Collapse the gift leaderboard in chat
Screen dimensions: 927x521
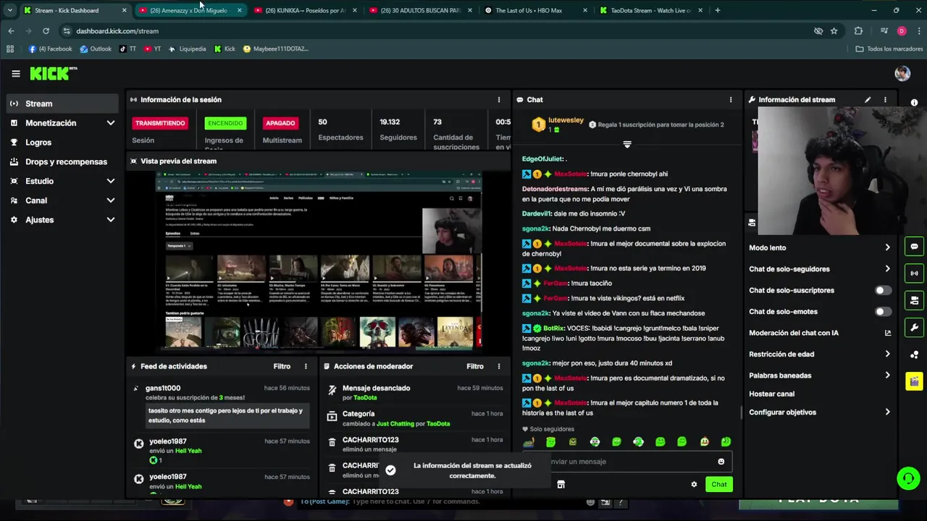(627, 145)
